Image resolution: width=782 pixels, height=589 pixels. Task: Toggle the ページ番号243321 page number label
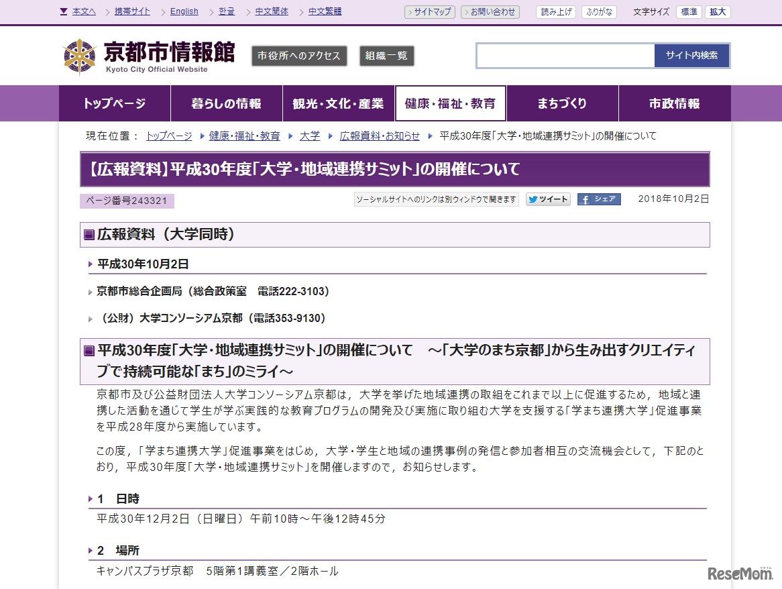[x=126, y=201]
